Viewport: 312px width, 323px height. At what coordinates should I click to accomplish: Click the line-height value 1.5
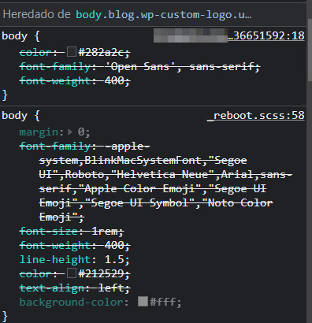point(114,259)
